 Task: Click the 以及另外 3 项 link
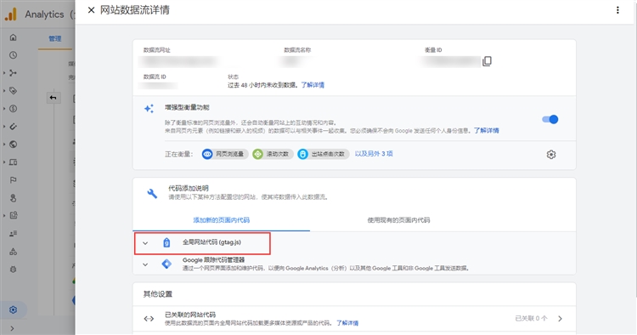374,154
